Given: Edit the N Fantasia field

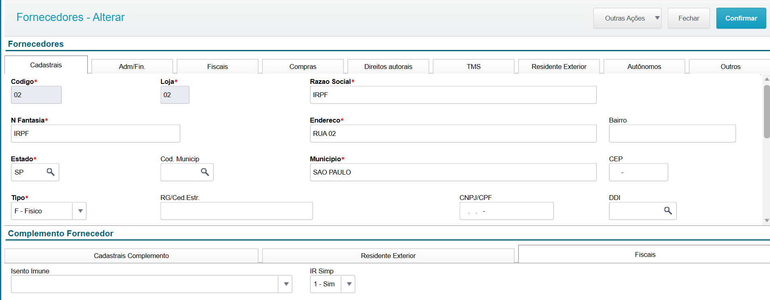Looking at the screenshot, I should 96,133.
